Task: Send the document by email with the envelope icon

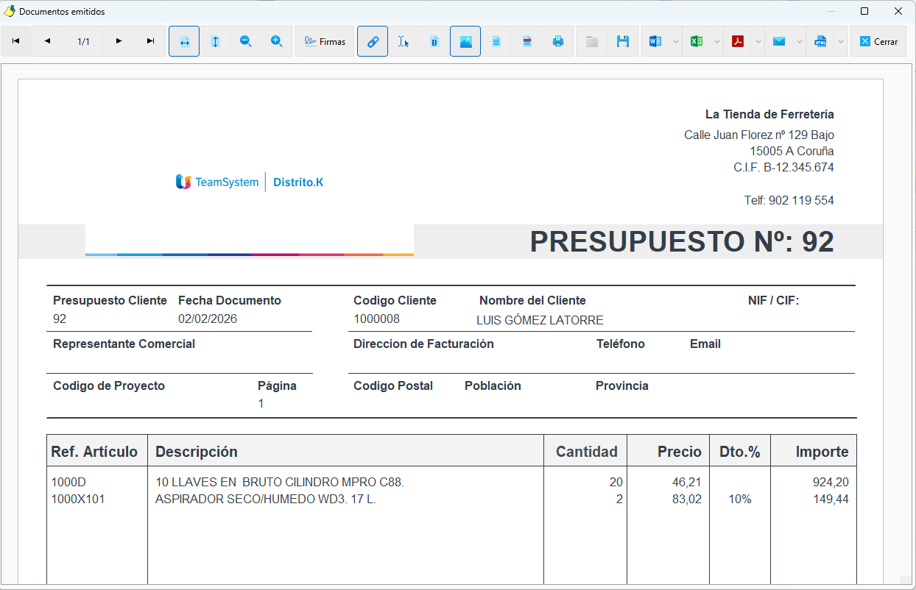Action: (779, 41)
